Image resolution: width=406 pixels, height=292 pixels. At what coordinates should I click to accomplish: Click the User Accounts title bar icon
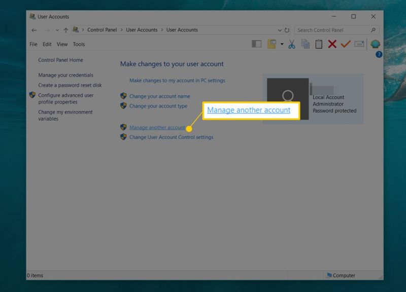(32, 17)
